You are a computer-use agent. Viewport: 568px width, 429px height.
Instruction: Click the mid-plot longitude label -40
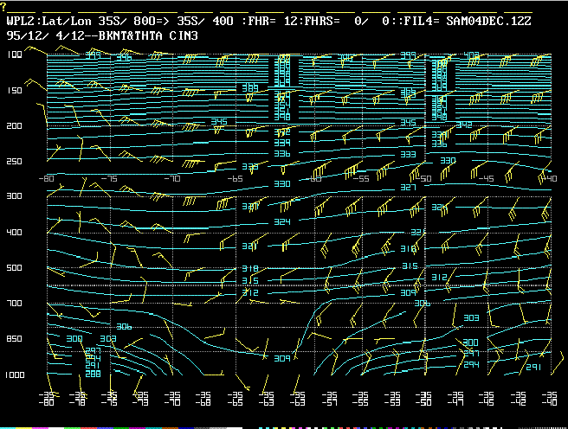coord(549,179)
